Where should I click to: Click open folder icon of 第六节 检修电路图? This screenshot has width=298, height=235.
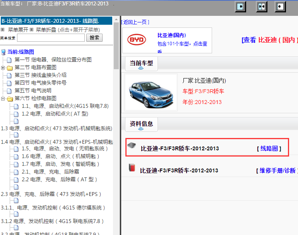tap(10, 99)
